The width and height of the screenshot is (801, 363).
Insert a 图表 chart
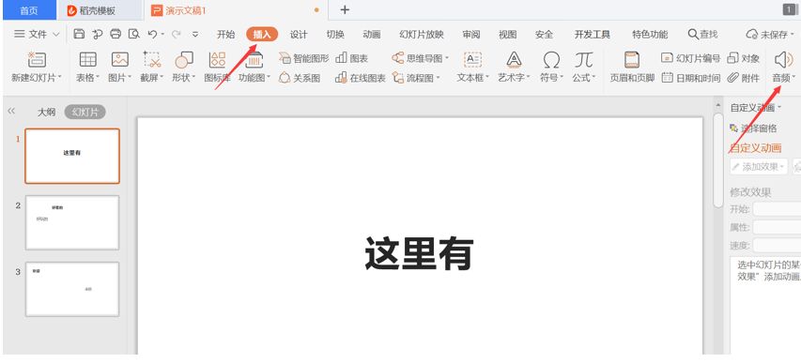coord(352,58)
